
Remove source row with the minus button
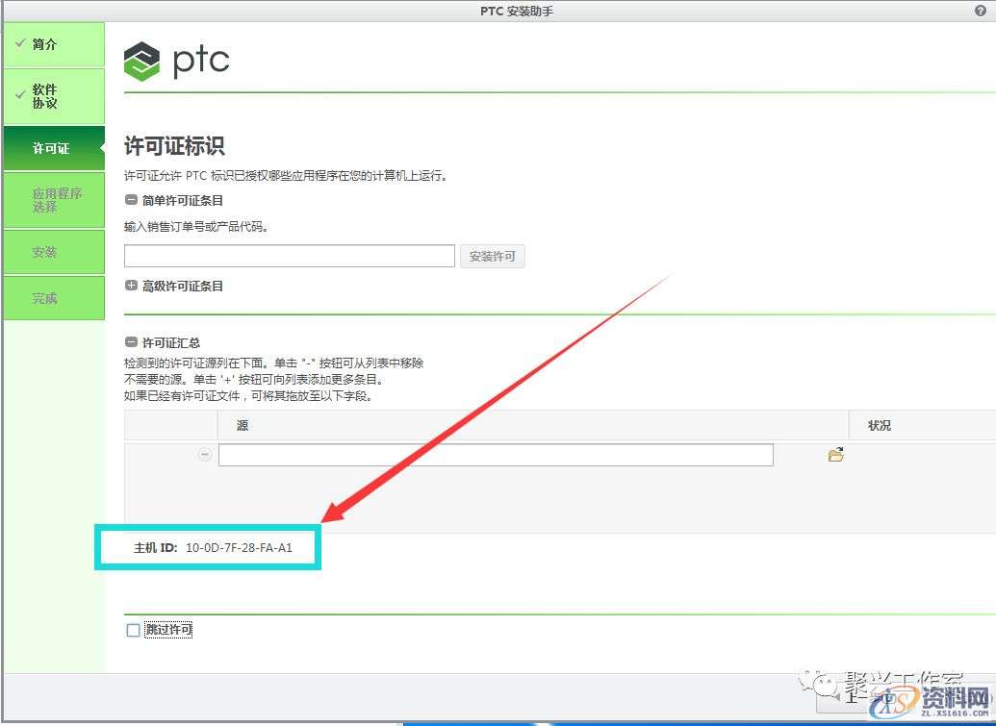point(204,455)
